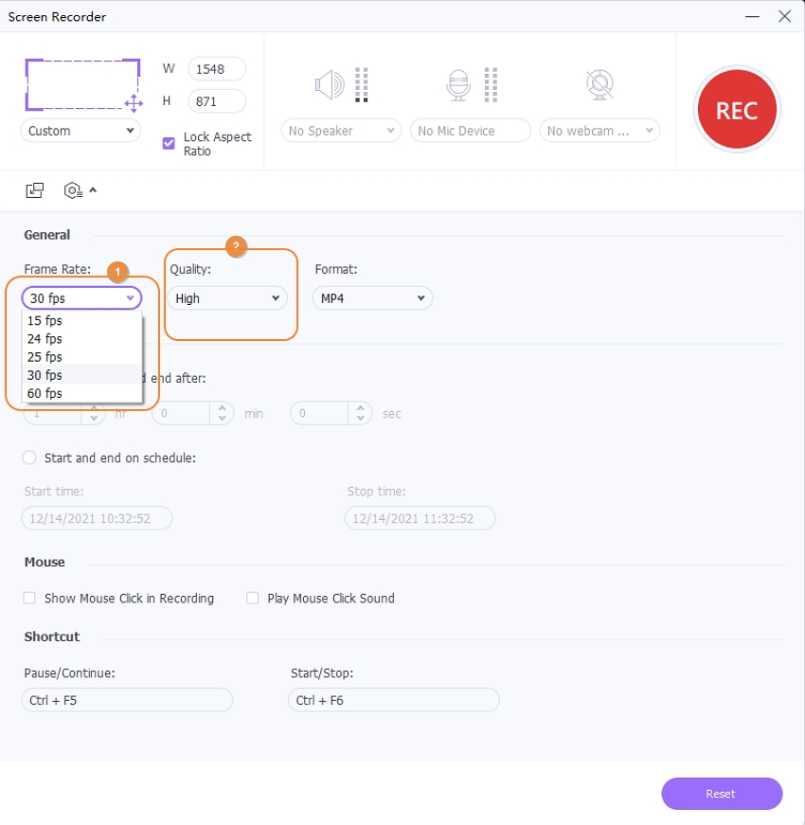
Task: Click the disabled webcam icon
Action: (x=599, y=84)
